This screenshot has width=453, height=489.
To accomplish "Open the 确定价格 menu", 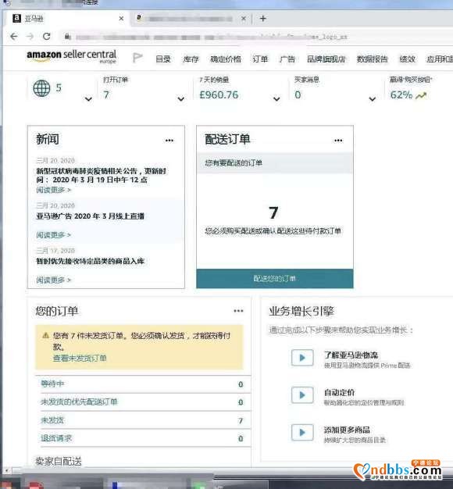I will 226,59.
